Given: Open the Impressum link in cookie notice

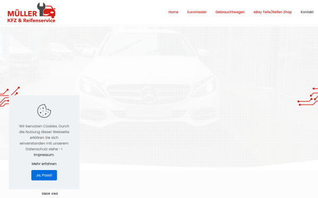Looking at the screenshot, I should 44,155.
